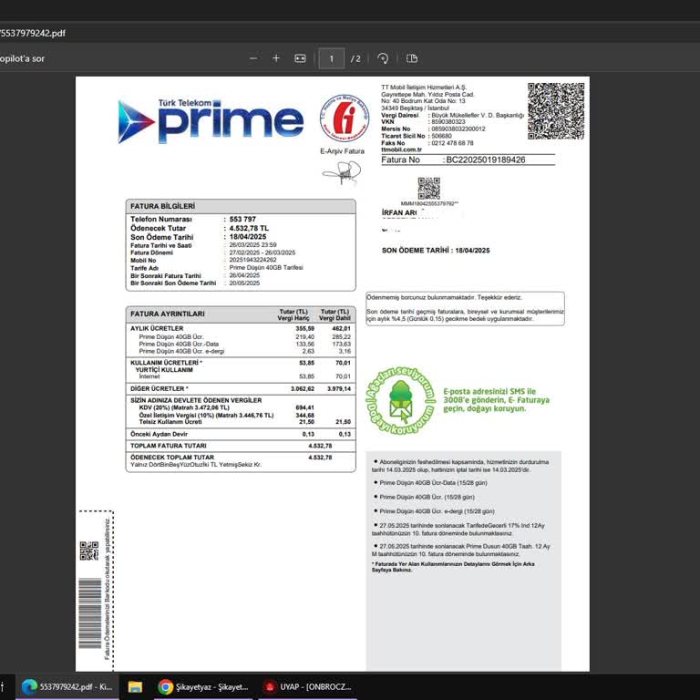Screen dimensions: 700x700
Task: Select Önceki Aydan Devir row
Action: click(241, 434)
